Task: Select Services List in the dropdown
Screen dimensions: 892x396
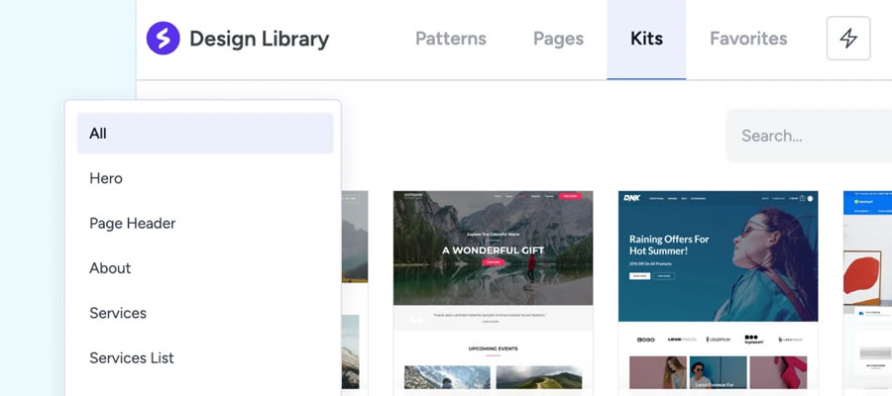Action: point(131,357)
